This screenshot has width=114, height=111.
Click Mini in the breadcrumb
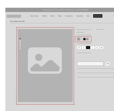click(24, 21)
